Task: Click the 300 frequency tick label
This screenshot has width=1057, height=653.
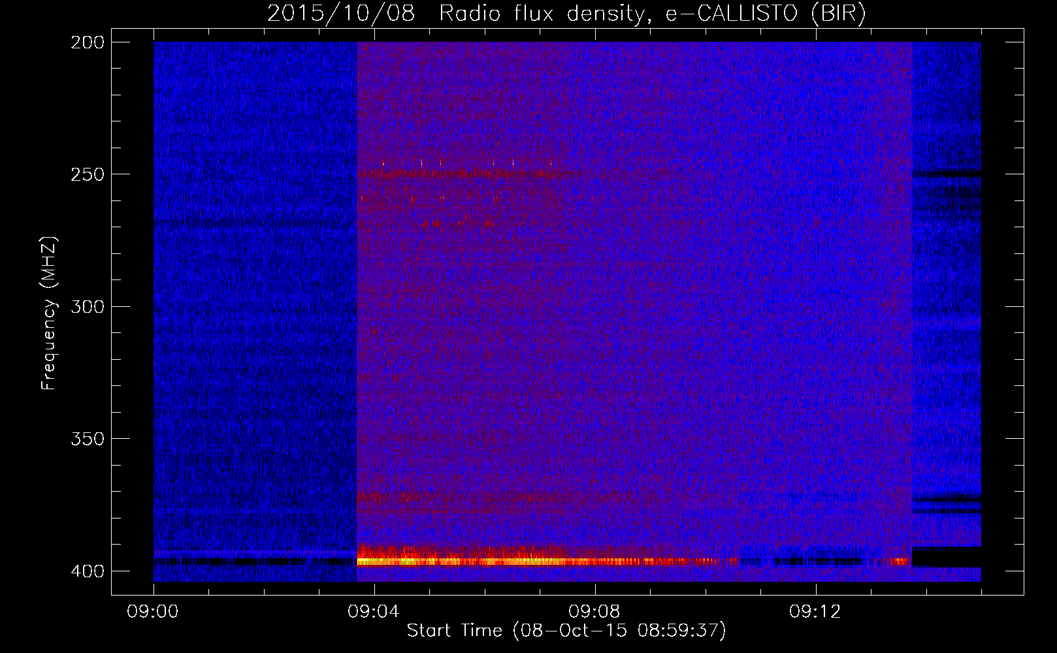Action: point(88,307)
